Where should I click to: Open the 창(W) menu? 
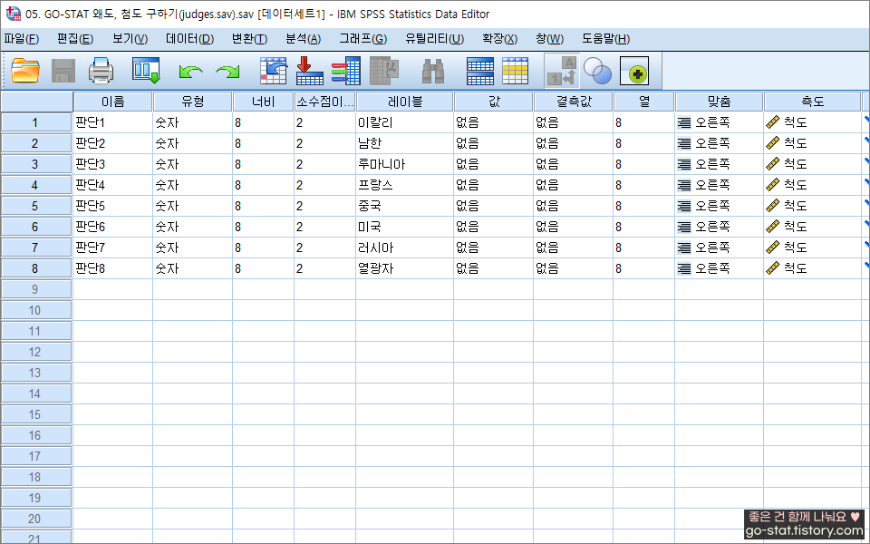549,39
